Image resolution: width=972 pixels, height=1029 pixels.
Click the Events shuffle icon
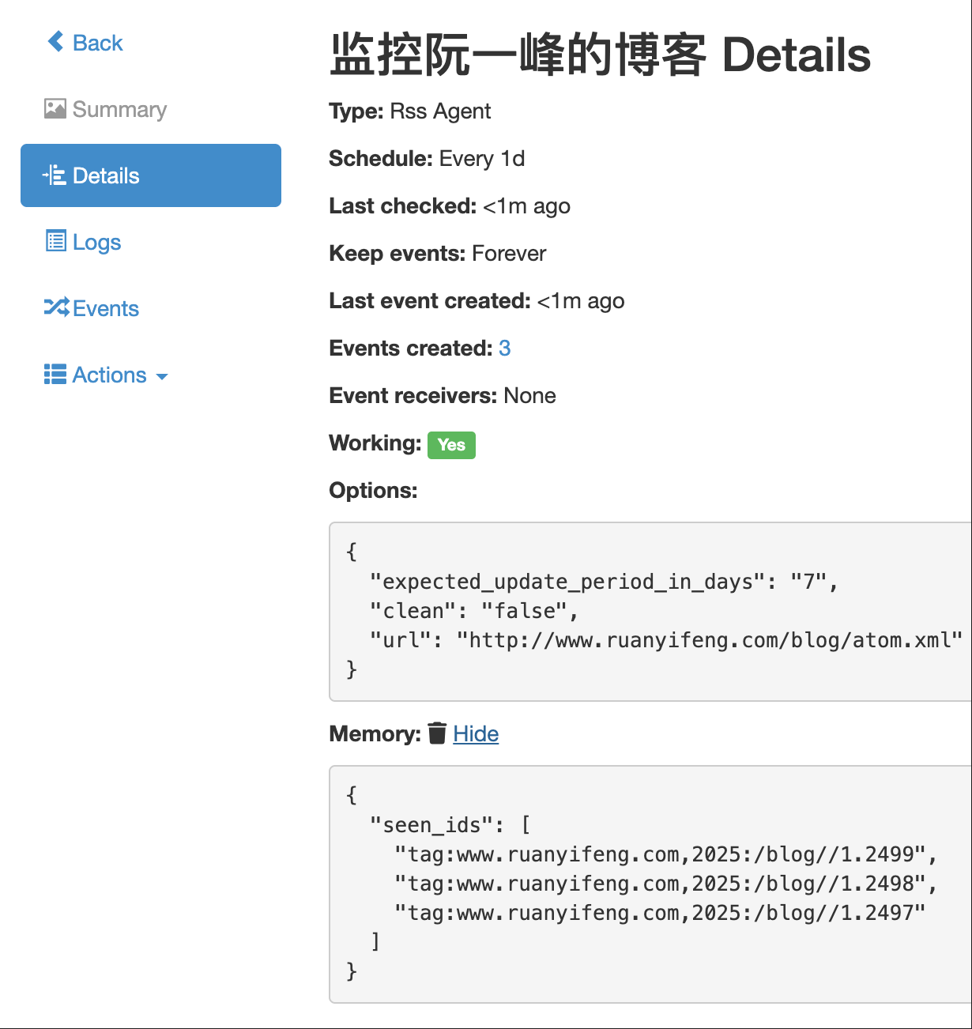coord(56,307)
